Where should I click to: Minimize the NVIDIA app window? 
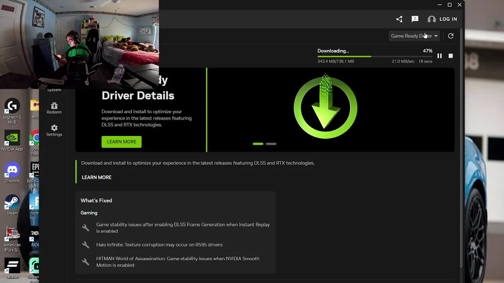point(439,5)
